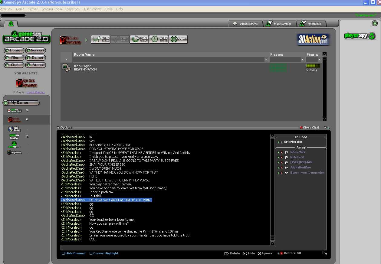This screenshot has height=264, width=381.
Task: Toggle green dot next to SAS~Mick
Action: tap(278, 152)
